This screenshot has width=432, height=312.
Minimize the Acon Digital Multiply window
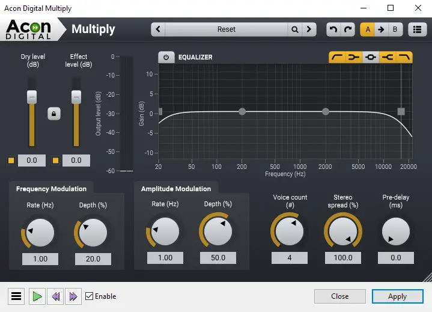364,8
